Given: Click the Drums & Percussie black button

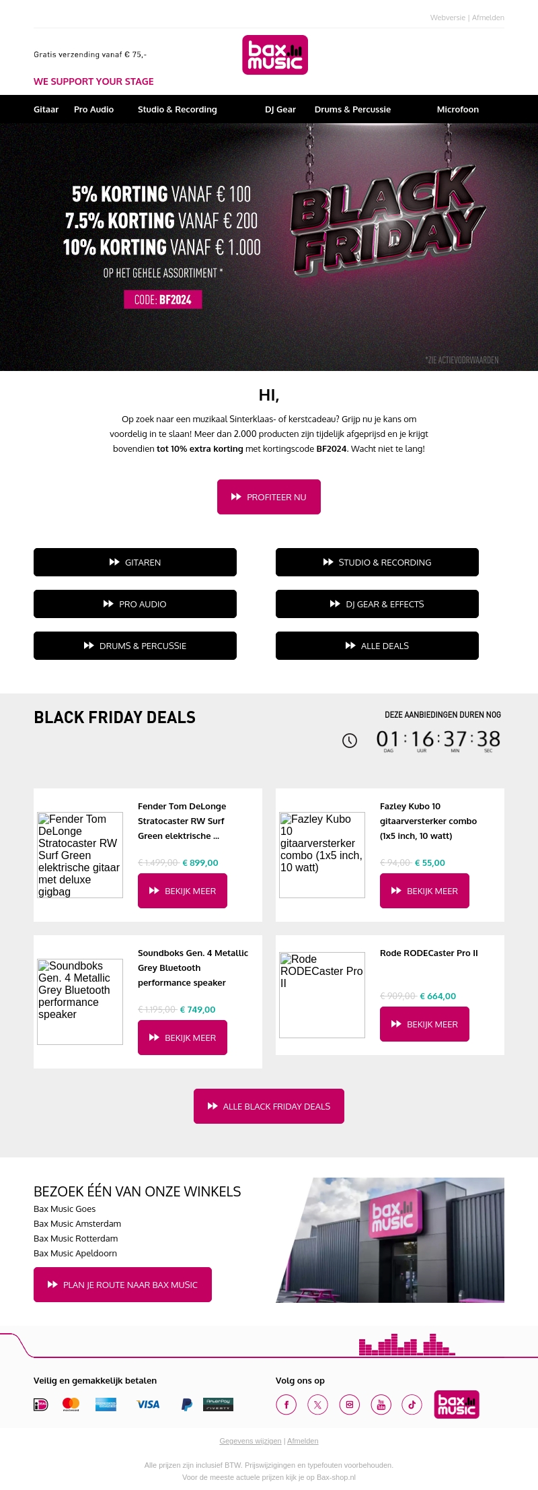Looking at the screenshot, I should point(135,646).
